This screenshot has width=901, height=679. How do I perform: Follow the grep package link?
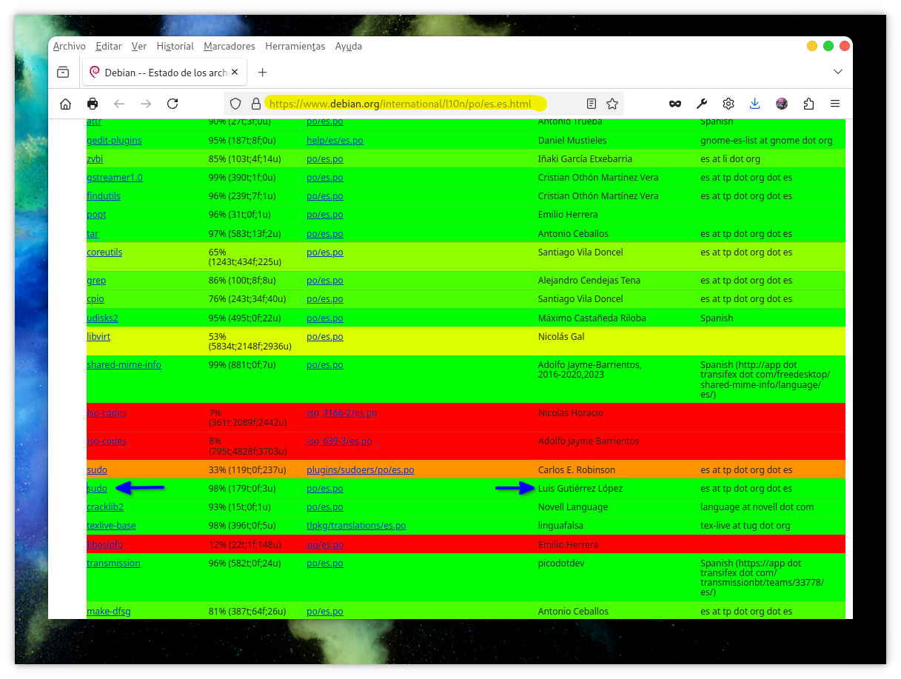(x=96, y=280)
